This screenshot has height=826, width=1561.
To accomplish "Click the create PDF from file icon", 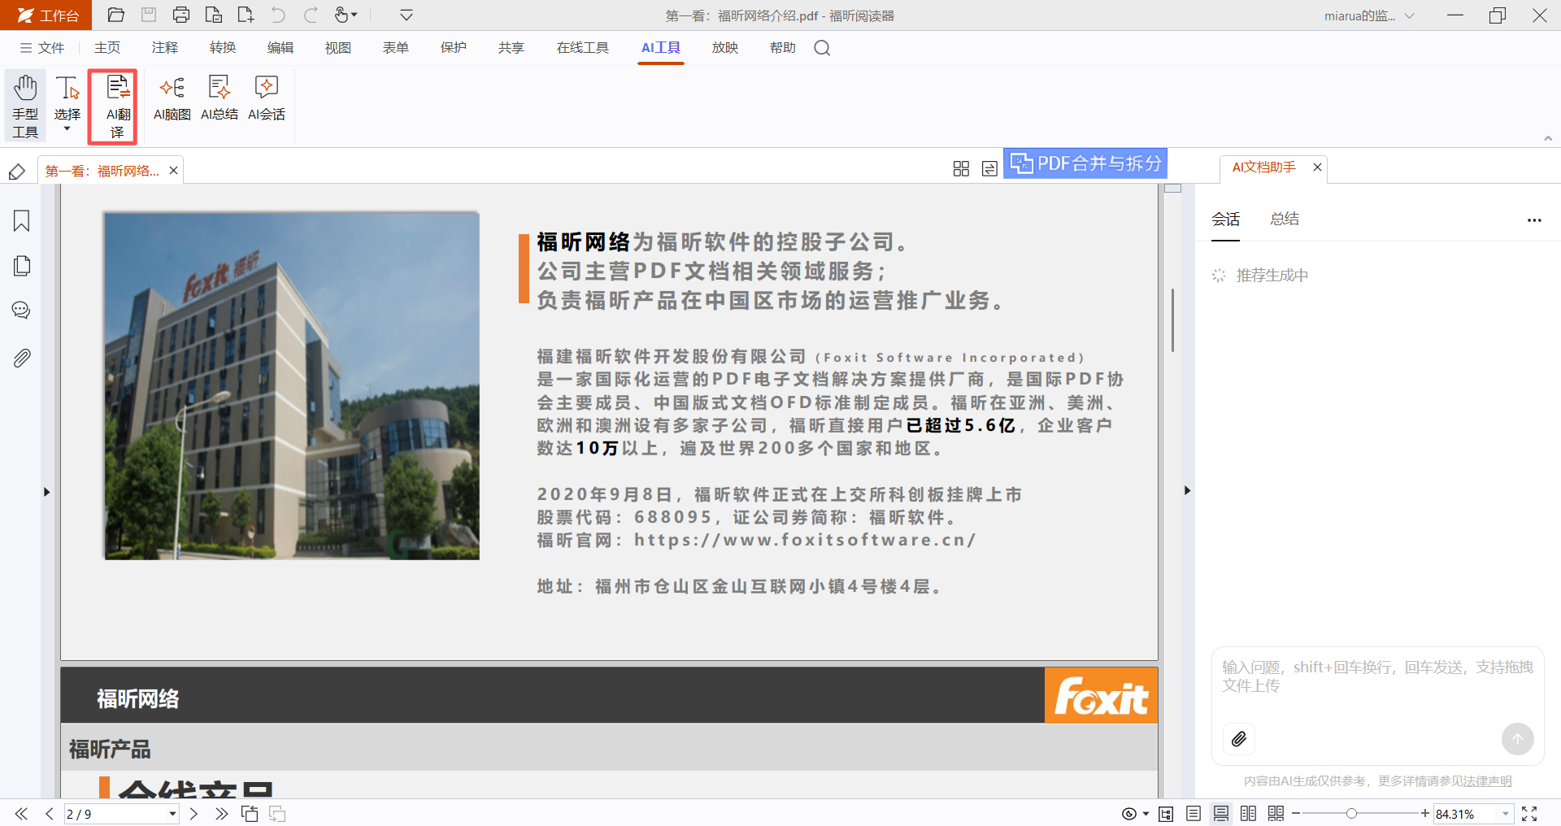I will [x=214, y=15].
